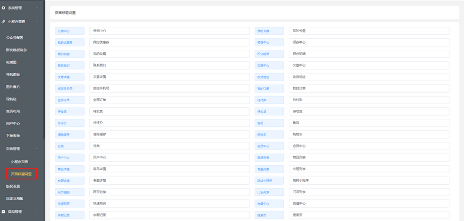Open 版权设置 from the sidebar
The height and width of the screenshot is (221, 464).
coord(13,186)
